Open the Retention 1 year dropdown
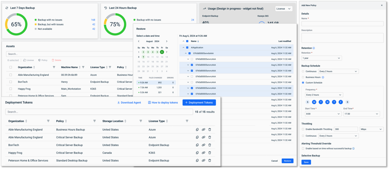The image size is (389, 169). 322,58
